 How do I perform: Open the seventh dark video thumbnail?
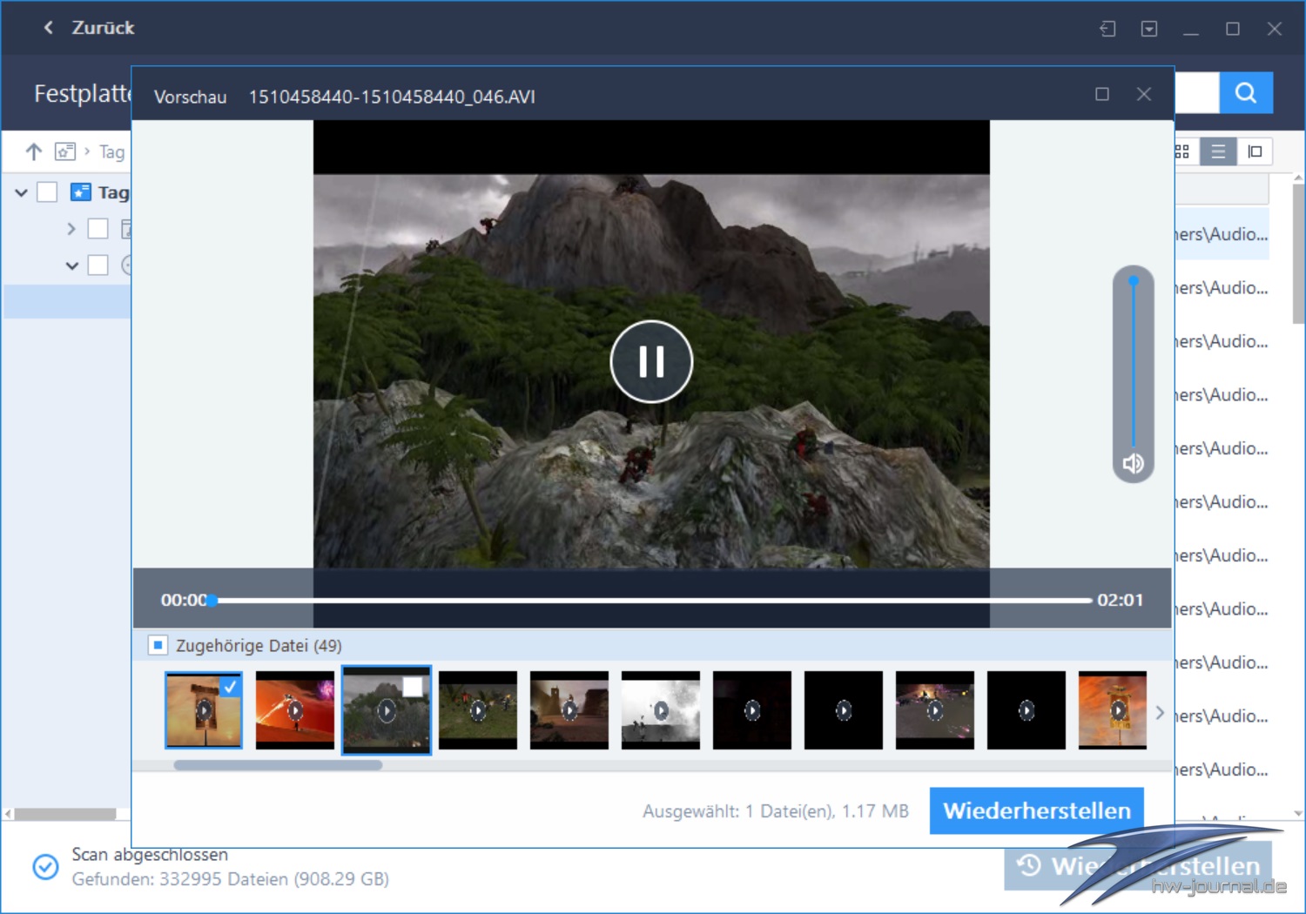click(752, 709)
